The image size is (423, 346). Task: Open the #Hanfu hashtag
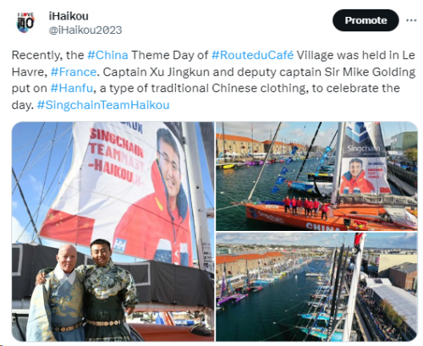coord(72,88)
